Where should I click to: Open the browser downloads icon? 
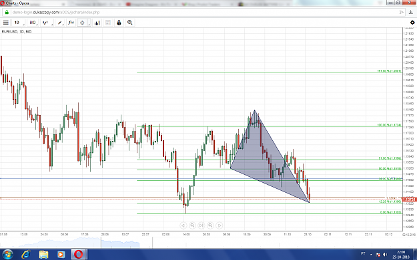pyautogui.click(x=411, y=12)
